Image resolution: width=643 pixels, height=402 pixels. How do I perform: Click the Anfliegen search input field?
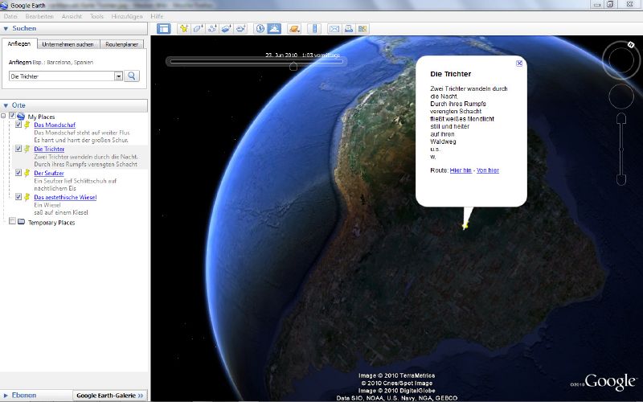(x=62, y=76)
